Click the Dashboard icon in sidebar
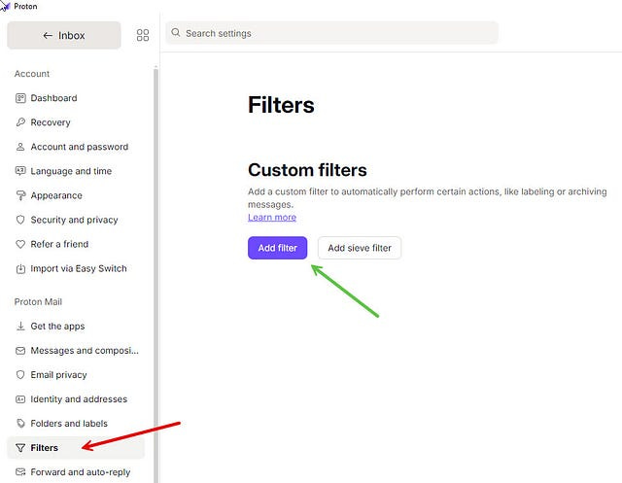 click(20, 98)
